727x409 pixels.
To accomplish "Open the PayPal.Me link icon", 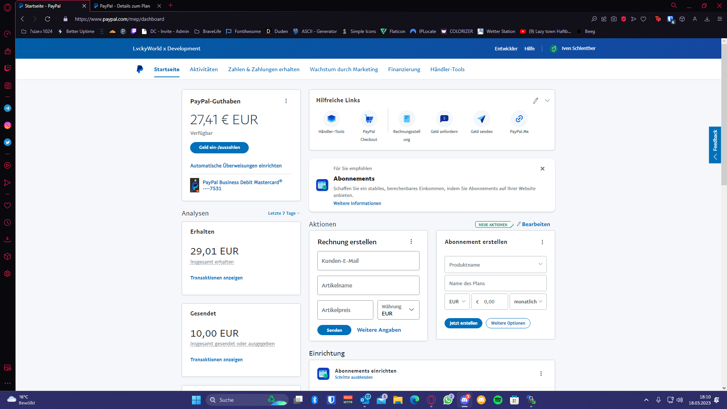I will pyautogui.click(x=519, y=119).
